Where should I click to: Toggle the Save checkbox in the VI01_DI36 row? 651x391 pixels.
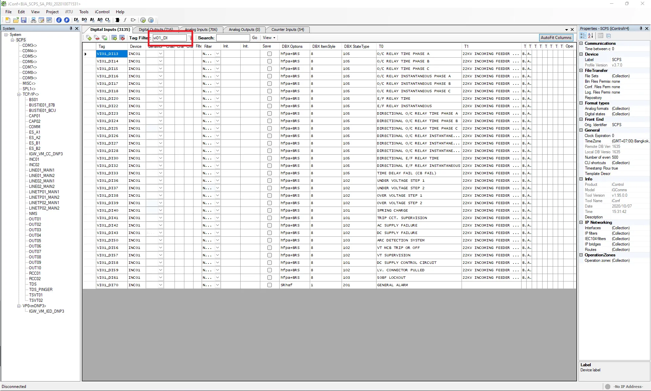pos(269,181)
